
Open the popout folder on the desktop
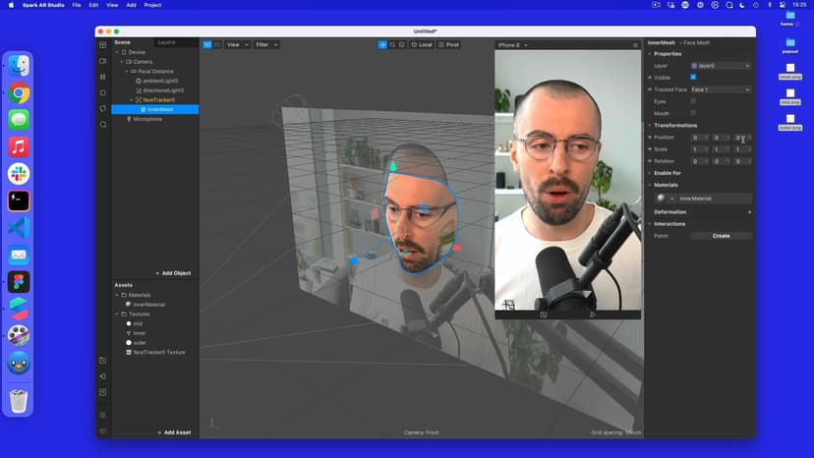pyautogui.click(x=790, y=45)
